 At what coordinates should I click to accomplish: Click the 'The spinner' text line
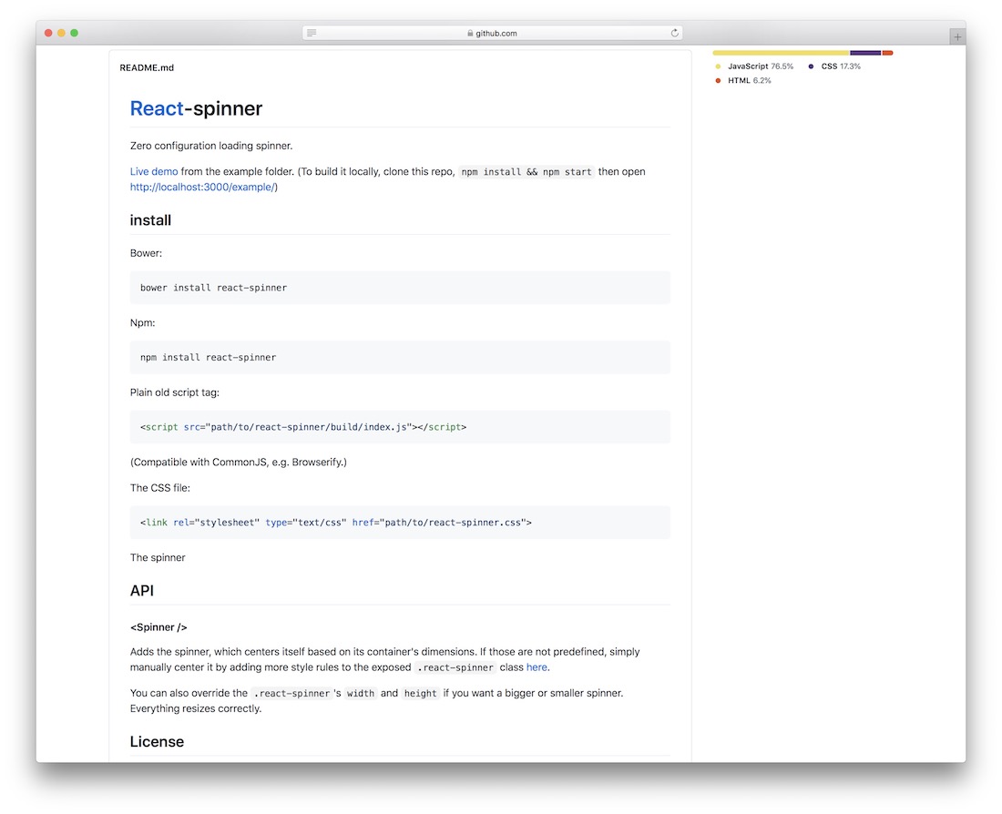coord(158,558)
